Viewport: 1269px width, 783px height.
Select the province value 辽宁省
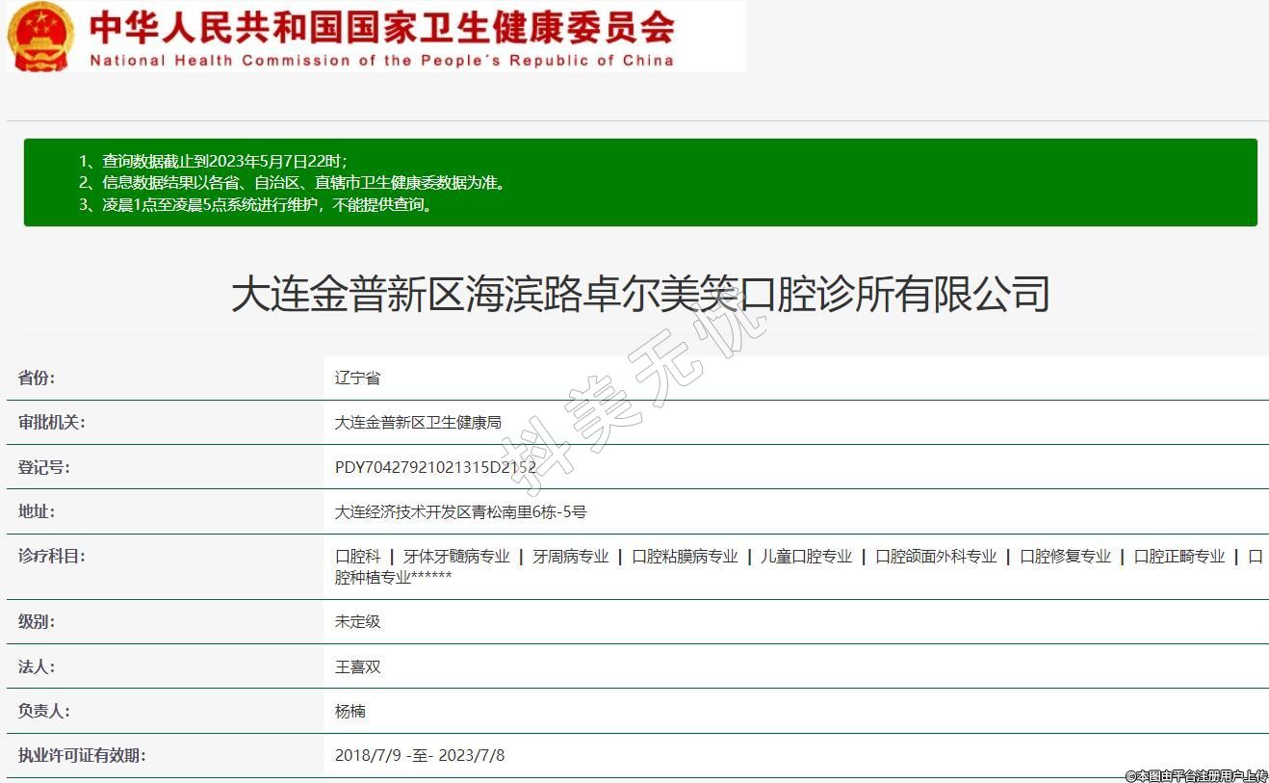pyautogui.click(x=357, y=378)
